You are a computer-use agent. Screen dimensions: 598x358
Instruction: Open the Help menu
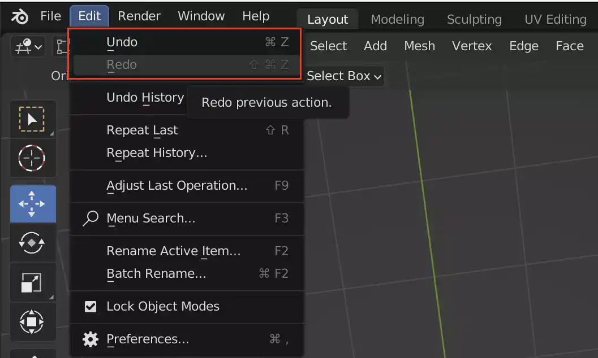[x=256, y=16]
